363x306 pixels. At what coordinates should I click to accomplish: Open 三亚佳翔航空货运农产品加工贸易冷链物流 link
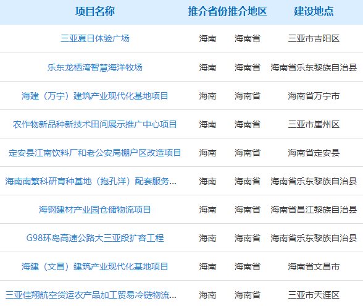coord(91,295)
